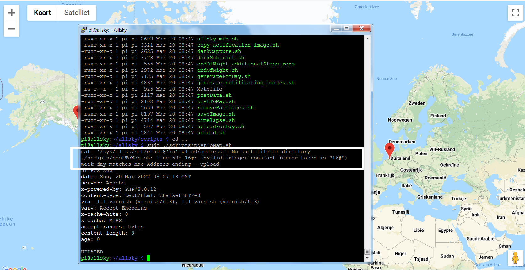Click the Oekraïne label on map

[449, 165]
